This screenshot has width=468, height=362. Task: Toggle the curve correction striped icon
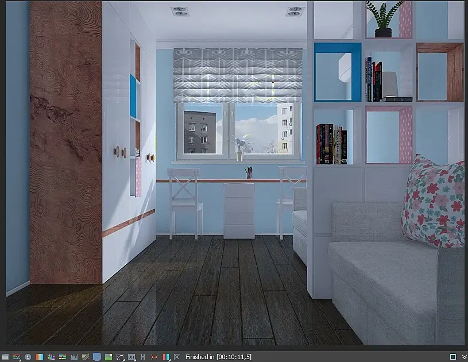click(x=86, y=357)
